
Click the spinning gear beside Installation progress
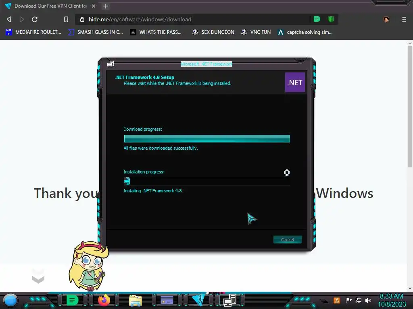click(287, 173)
